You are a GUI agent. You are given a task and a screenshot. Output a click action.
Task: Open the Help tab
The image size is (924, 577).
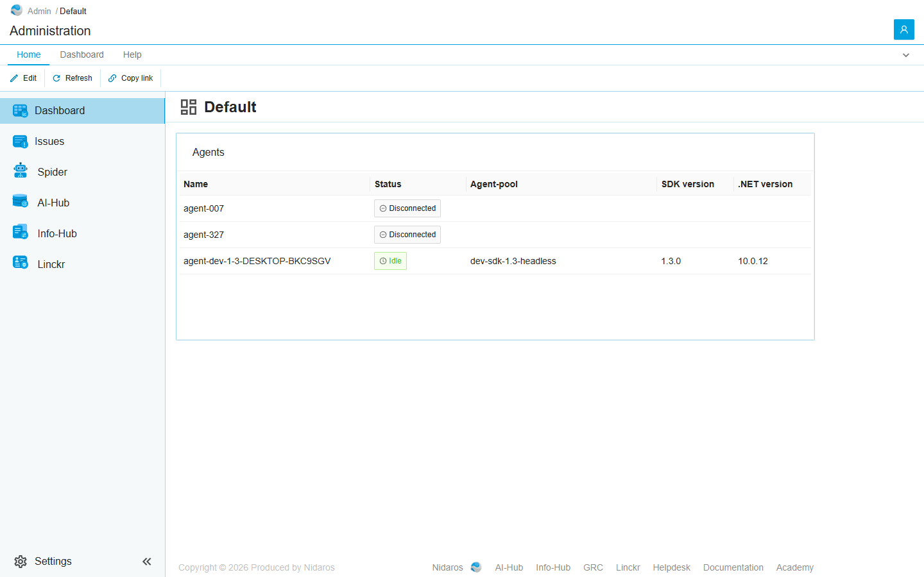click(132, 55)
